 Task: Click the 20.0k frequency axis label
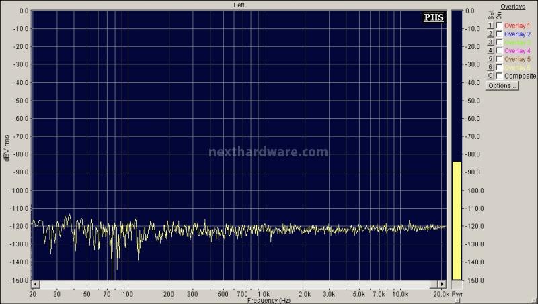(x=440, y=294)
